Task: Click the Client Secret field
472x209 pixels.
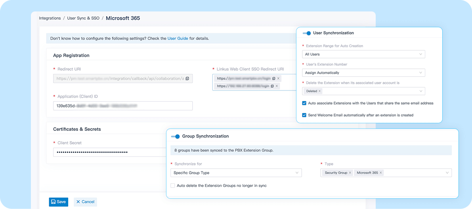Action: tap(110, 152)
